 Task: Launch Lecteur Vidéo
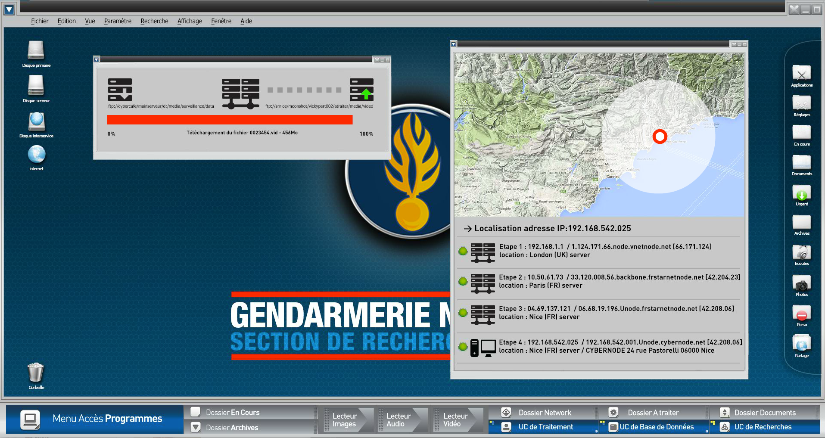click(458, 420)
